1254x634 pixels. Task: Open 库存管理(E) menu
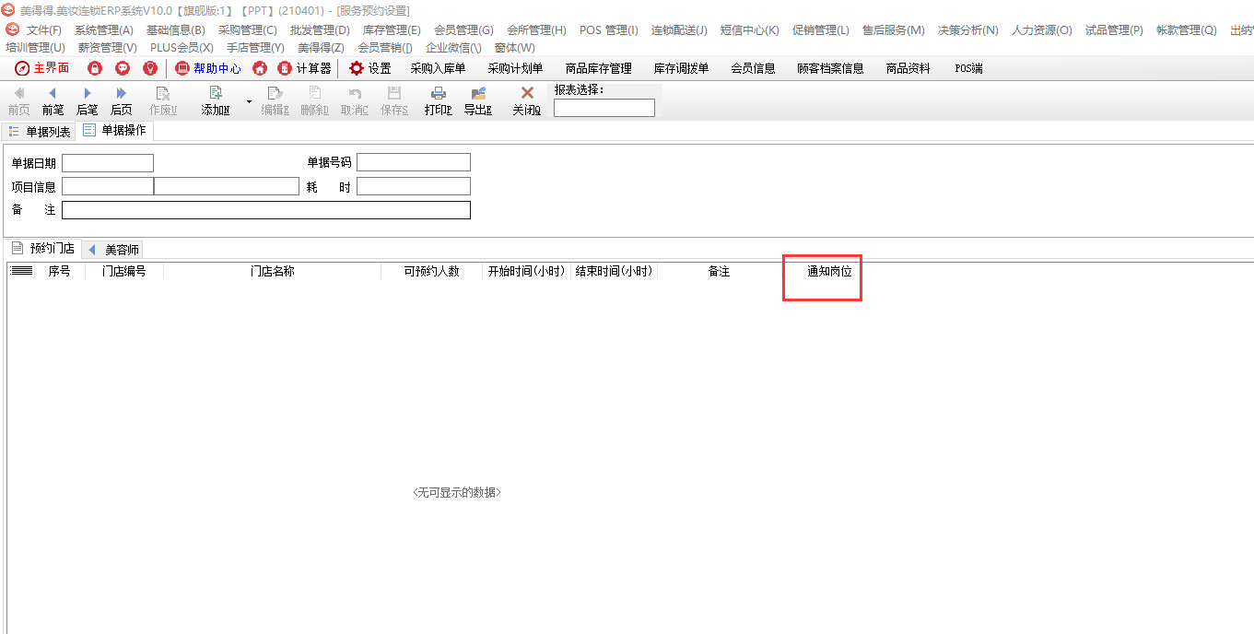[392, 30]
